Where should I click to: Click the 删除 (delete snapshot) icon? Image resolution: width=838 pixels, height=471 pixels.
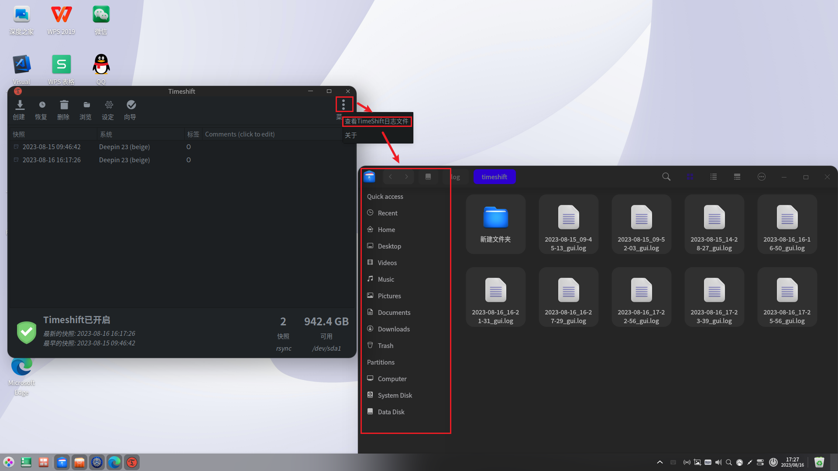tap(64, 109)
